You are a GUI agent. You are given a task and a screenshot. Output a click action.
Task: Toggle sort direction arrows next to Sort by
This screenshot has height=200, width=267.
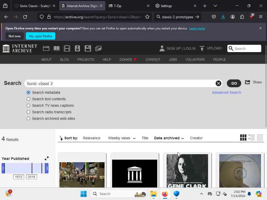(61, 138)
